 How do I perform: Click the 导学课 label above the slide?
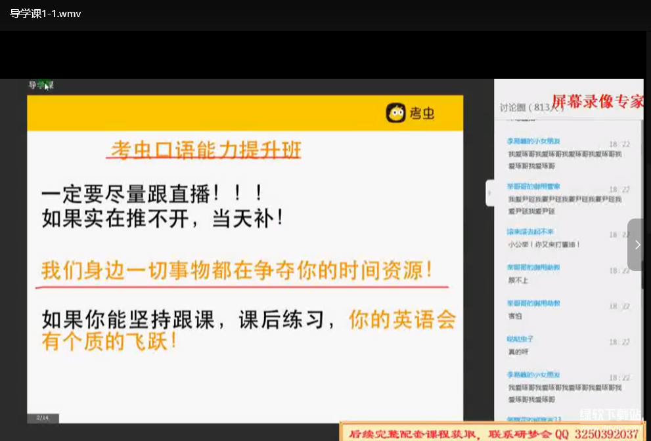coord(41,85)
